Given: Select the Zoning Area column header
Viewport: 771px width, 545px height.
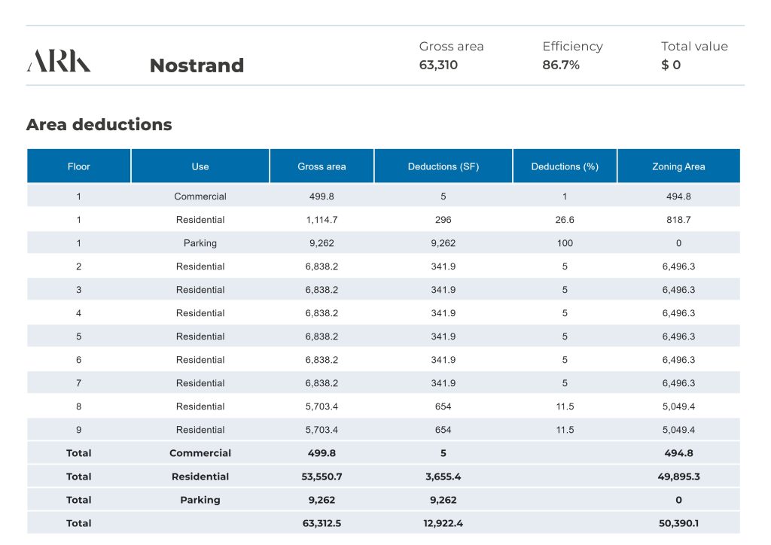Looking at the screenshot, I should tap(678, 166).
